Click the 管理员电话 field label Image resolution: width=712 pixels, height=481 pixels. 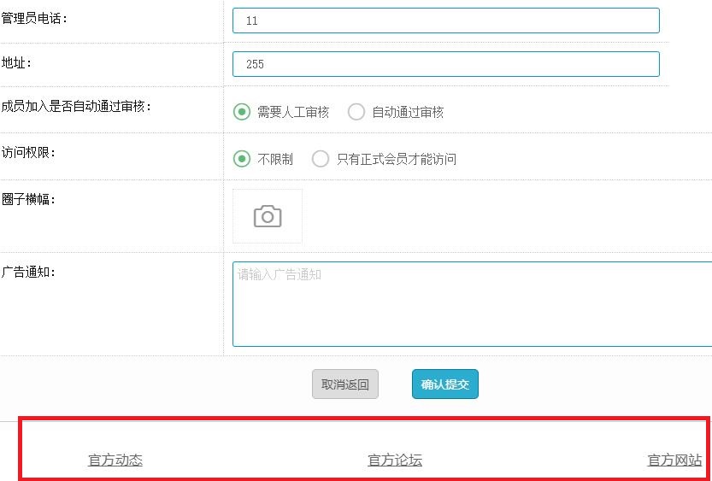pos(34,19)
